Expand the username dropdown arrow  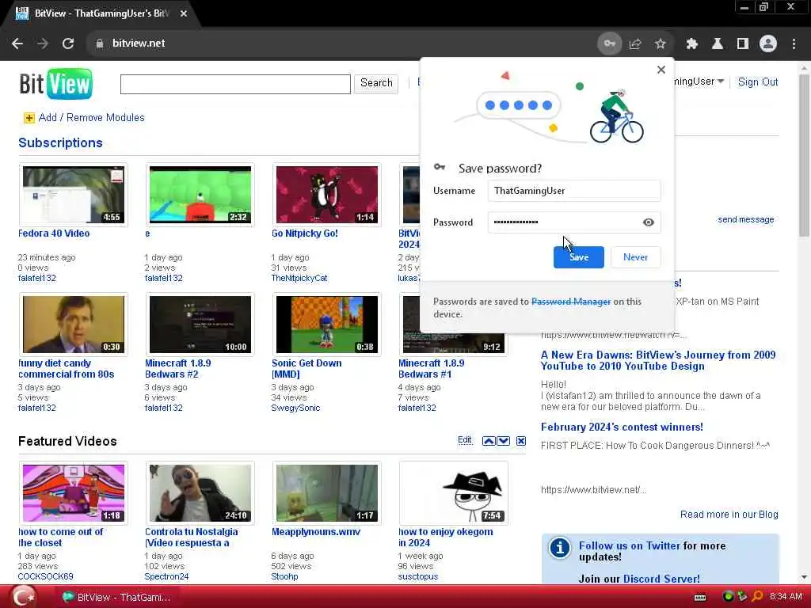(721, 82)
